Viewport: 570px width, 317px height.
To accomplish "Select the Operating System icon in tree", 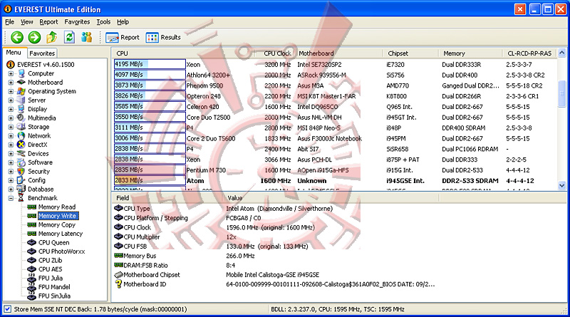I will tap(21, 91).
